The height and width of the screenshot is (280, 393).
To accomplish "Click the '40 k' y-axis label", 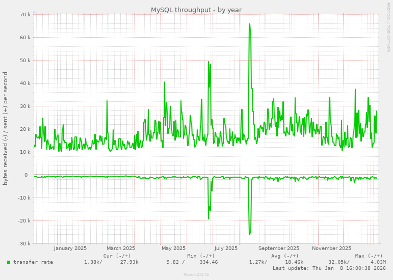I will pyautogui.click(x=25, y=83).
